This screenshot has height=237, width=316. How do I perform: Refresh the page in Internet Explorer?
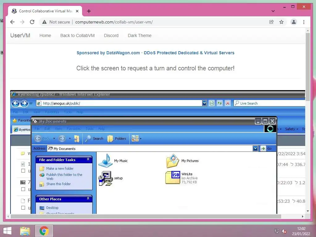[x=220, y=103]
